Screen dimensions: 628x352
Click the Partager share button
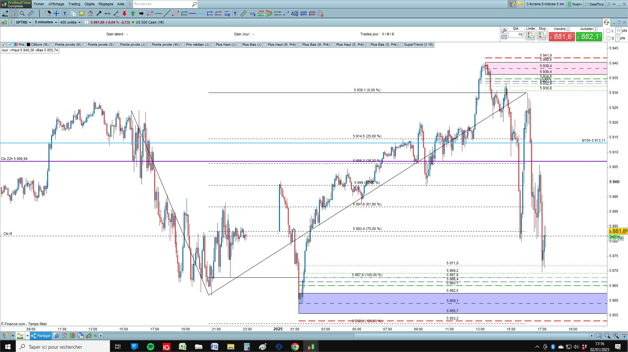[41, 336]
